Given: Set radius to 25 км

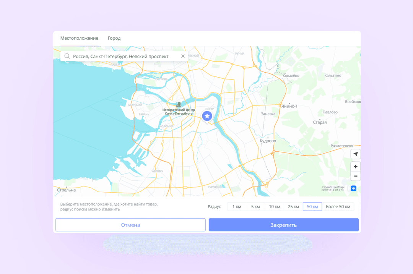Looking at the screenshot, I should pyautogui.click(x=293, y=207).
